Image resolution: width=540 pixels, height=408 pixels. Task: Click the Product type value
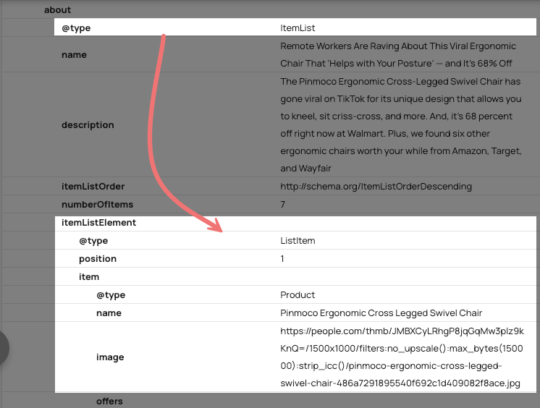pyautogui.click(x=298, y=294)
